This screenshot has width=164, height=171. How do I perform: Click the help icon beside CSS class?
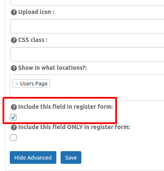pos(14,40)
